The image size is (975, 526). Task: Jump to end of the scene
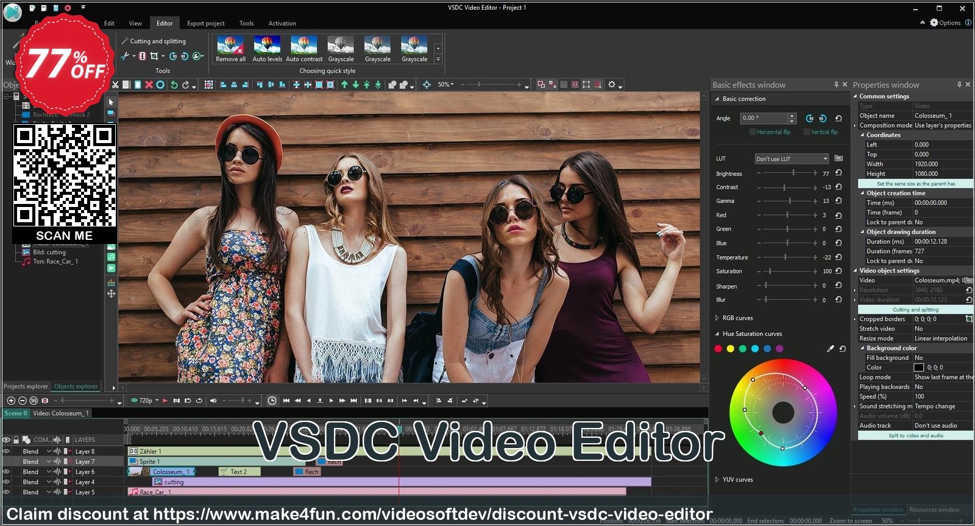click(353, 401)
